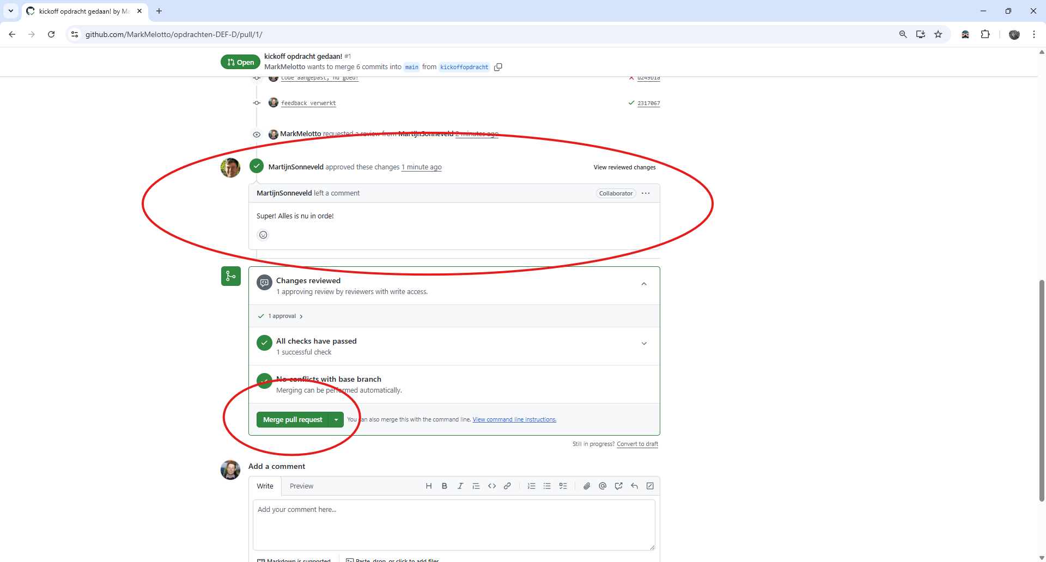Open the kickoffopdracht branch link
1046x562 pixels.
click(464, 67)
